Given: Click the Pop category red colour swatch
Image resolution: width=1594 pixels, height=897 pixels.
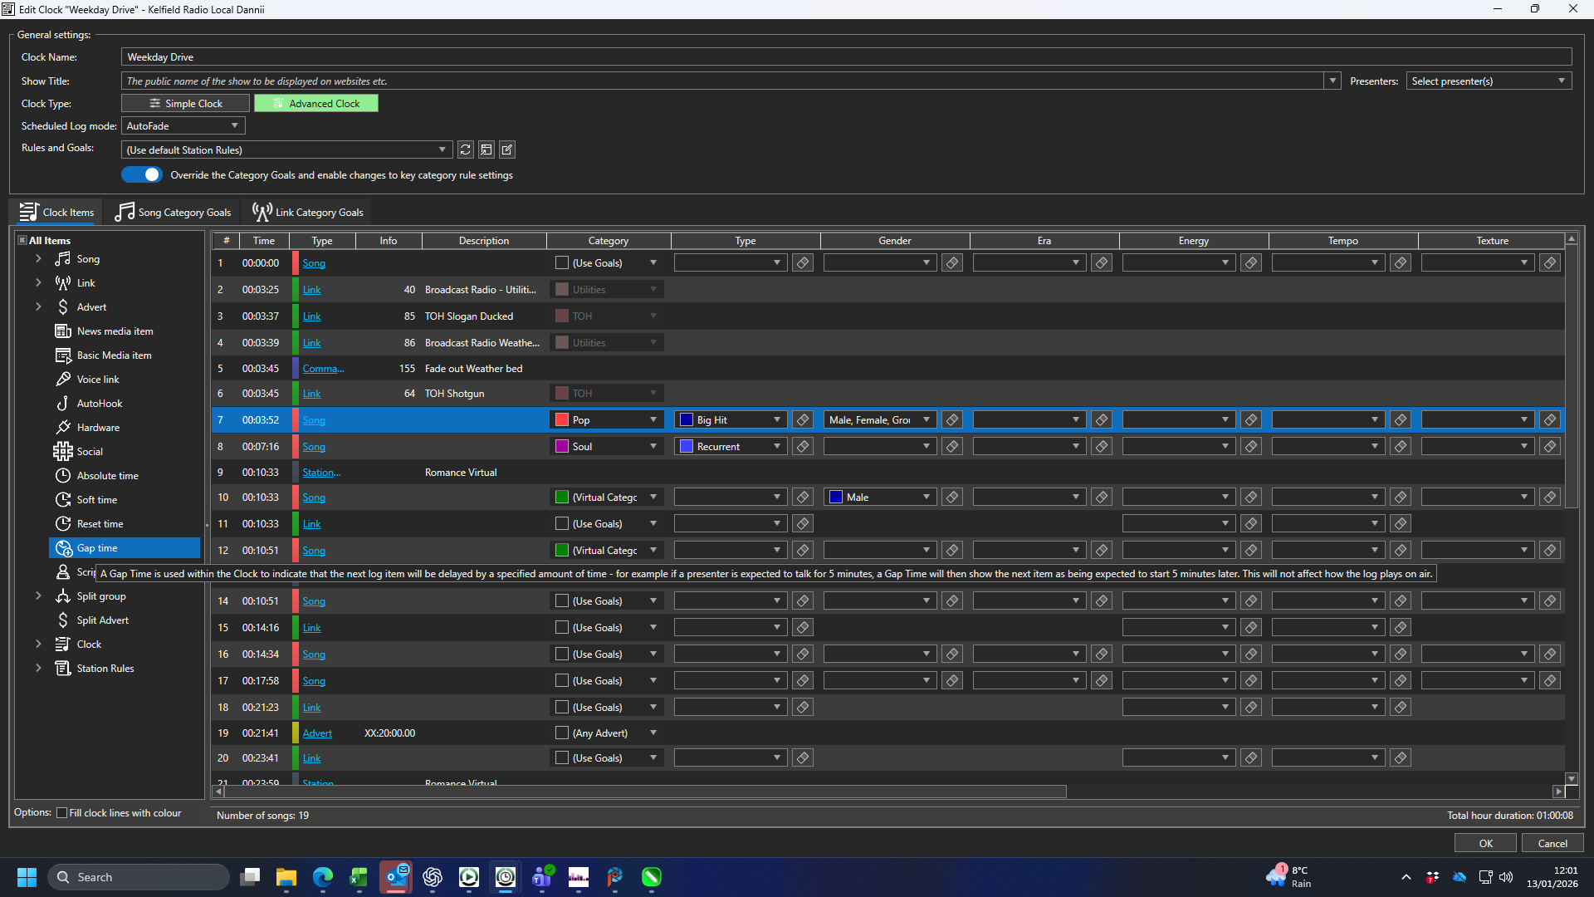Looking at the screenshot, I should [x=562, y=420].
